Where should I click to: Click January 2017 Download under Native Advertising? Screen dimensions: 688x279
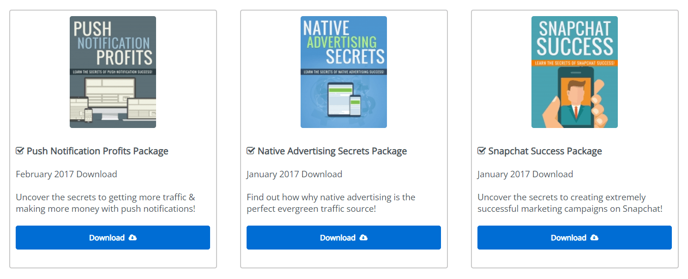pos(294,174)
